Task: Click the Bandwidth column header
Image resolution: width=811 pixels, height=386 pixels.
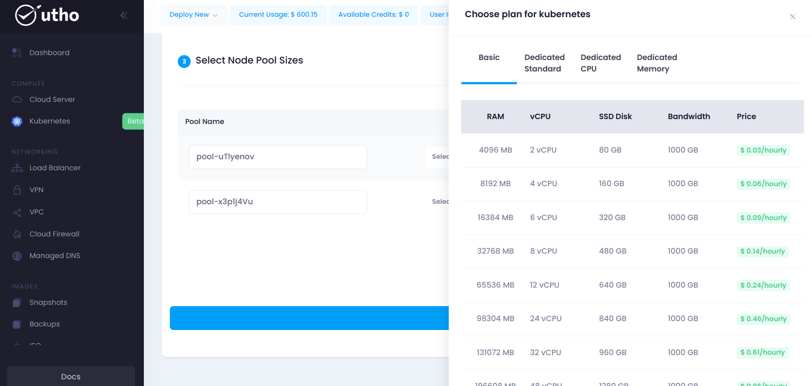Action: point(689,116)
